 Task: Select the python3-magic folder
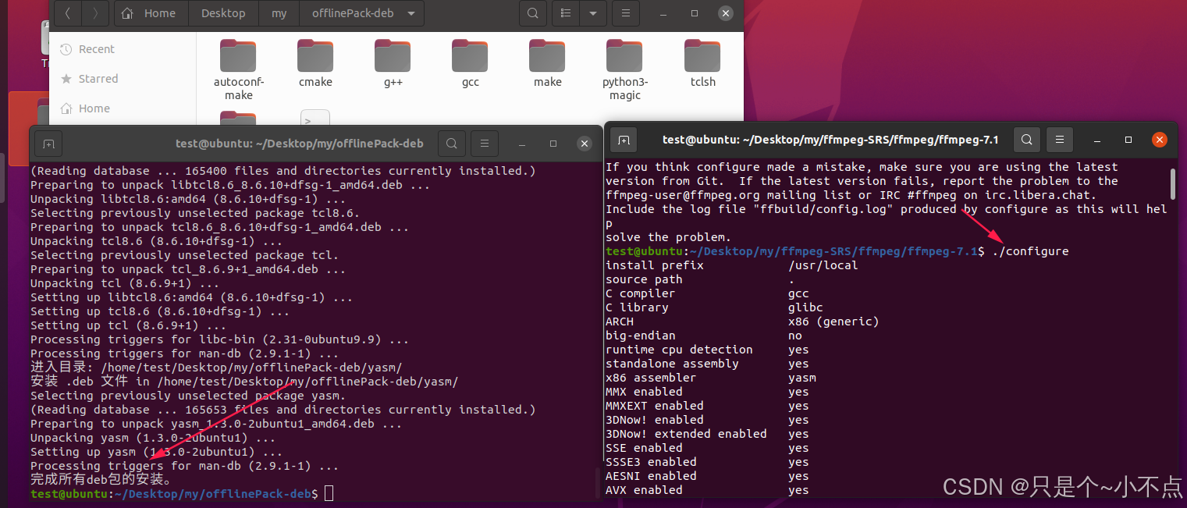click(x=625, y=69)
